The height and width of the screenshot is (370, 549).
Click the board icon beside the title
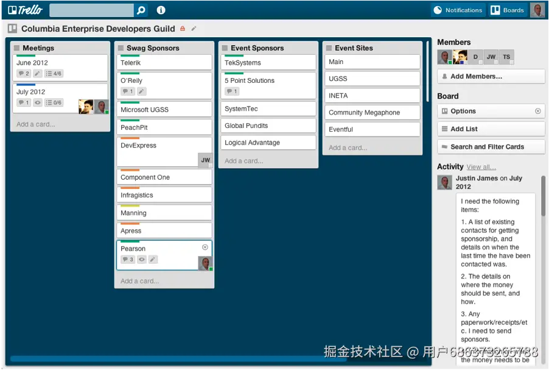tap(13, 29)
